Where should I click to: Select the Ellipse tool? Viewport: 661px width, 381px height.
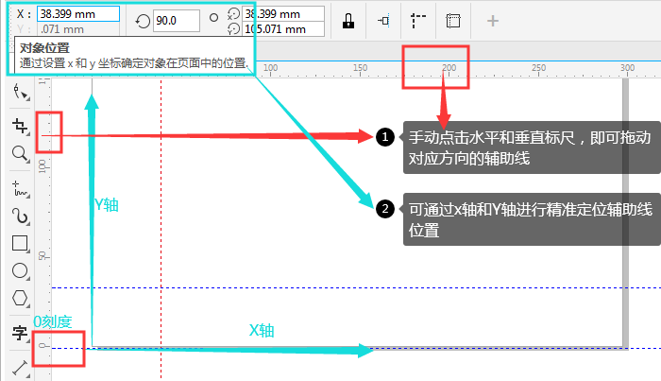[20, 271]
